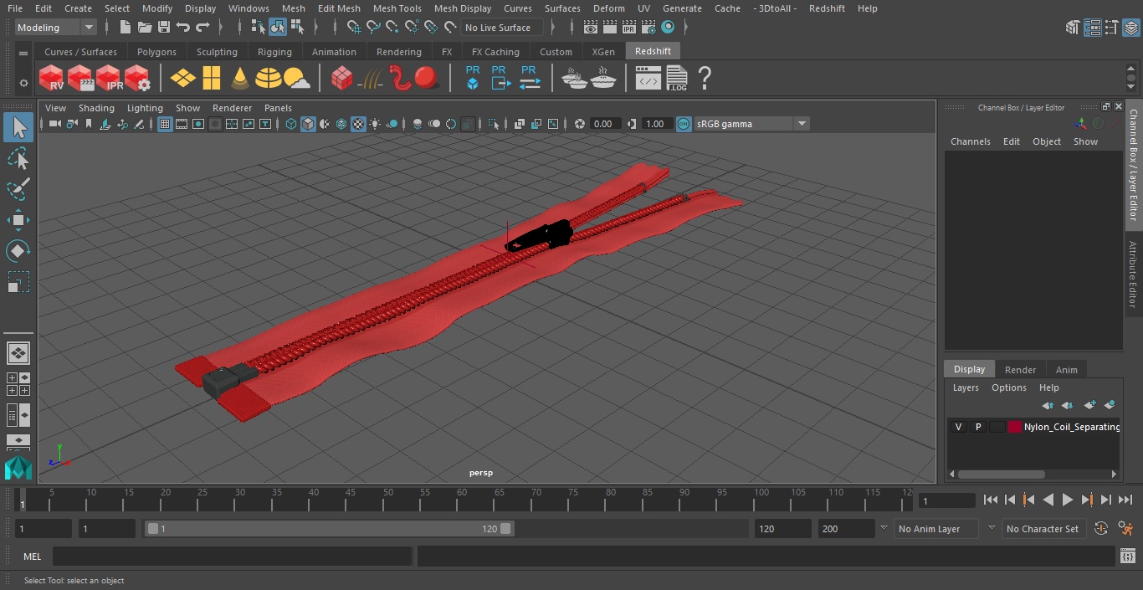Click the playback range slider bar
This screenshot has height=590, width=1143.
[x=329, y=529]
